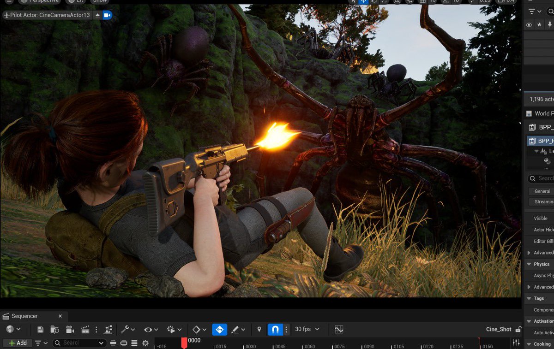
Task: Select the General filter button in Details
Action: coord(541,191)
